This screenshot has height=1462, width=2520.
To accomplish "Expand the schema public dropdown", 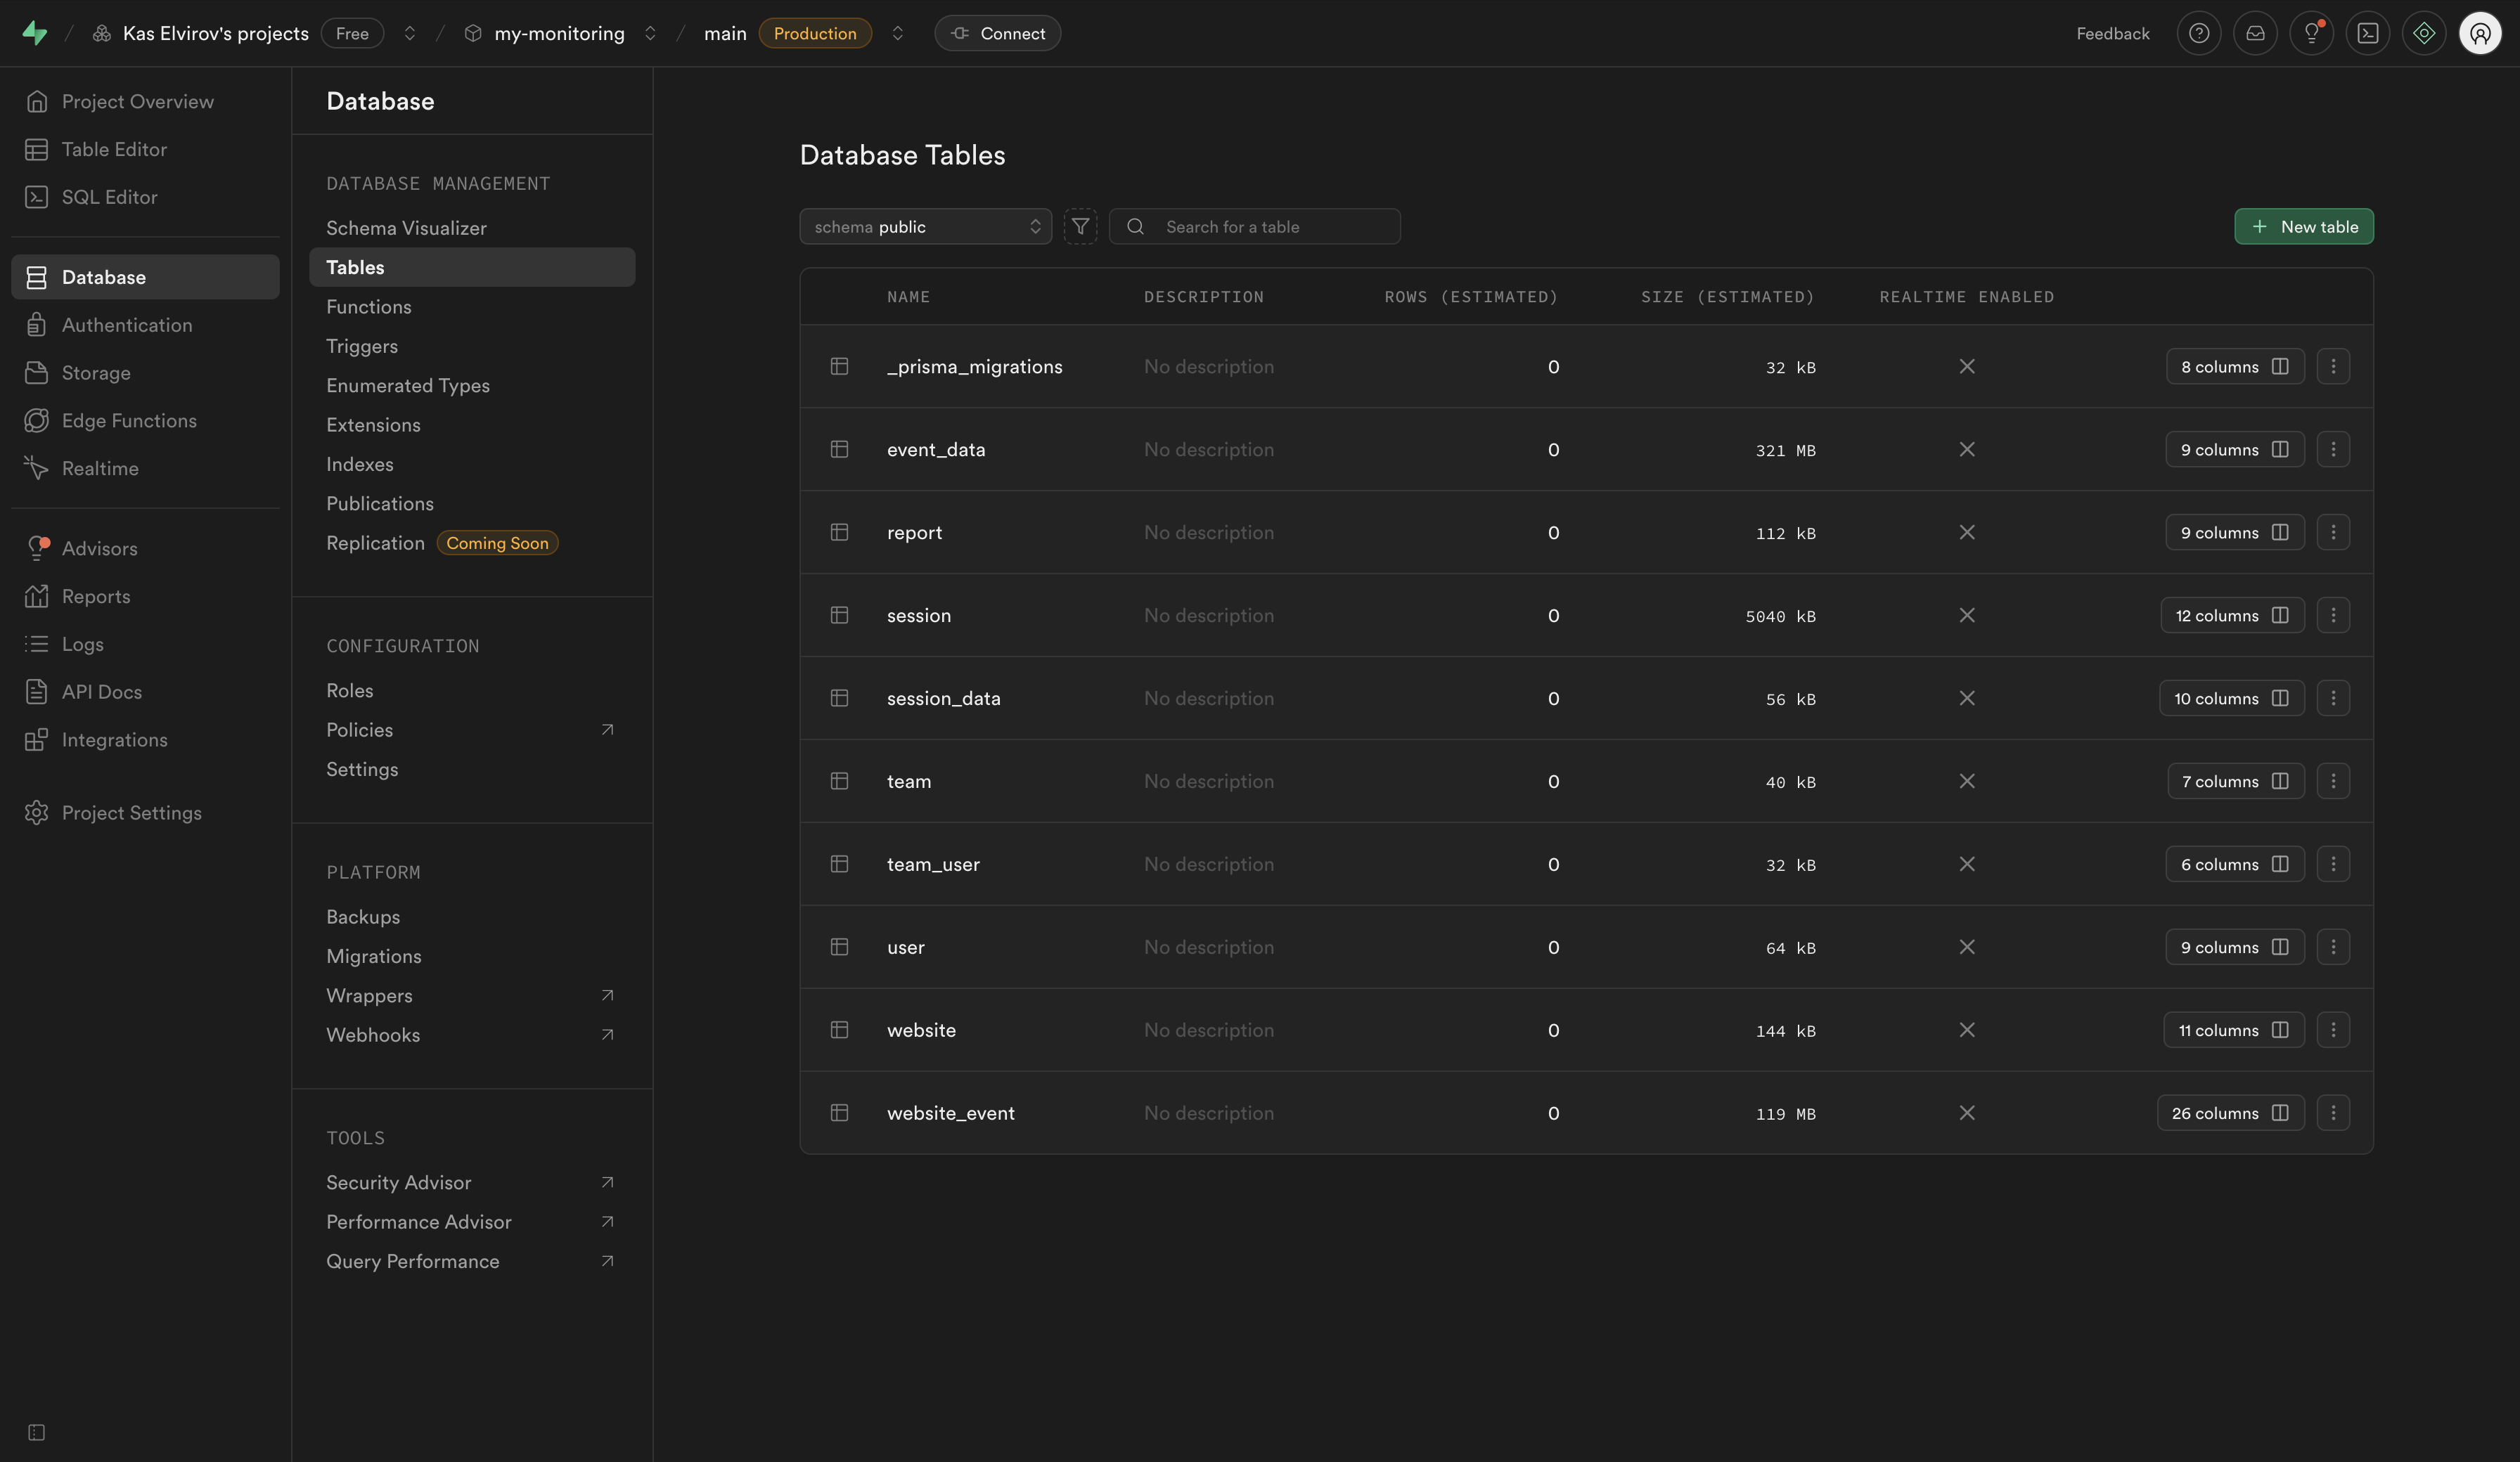I will pos(925,227).
